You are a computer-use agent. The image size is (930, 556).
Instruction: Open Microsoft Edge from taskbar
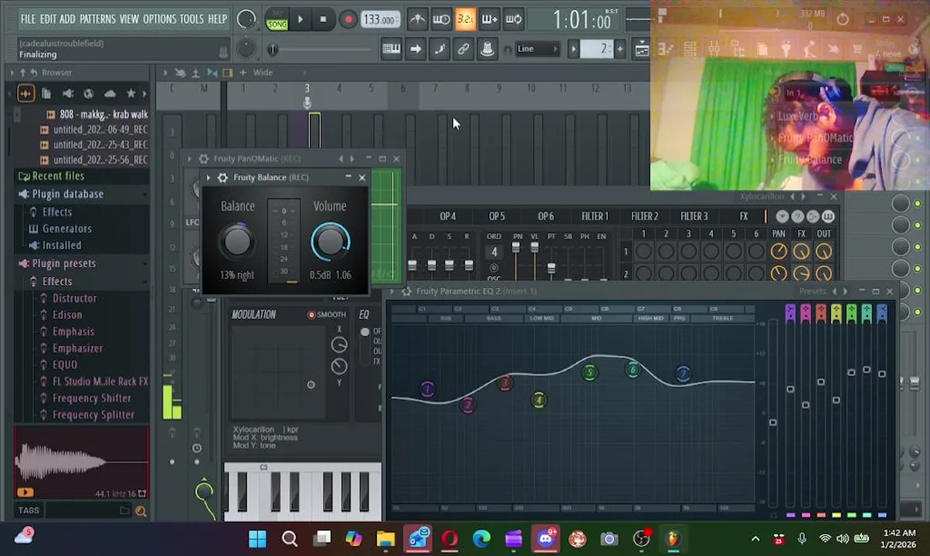(x=481, y=539)
